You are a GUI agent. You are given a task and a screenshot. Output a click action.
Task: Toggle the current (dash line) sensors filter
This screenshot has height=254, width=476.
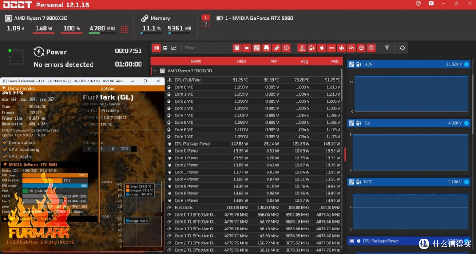331,48
